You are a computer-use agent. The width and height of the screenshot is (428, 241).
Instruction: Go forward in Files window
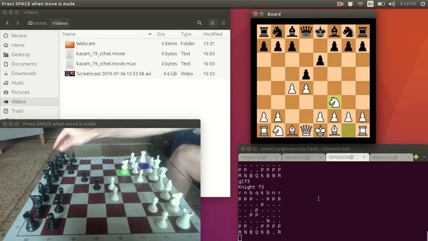[x=17, y=23]
